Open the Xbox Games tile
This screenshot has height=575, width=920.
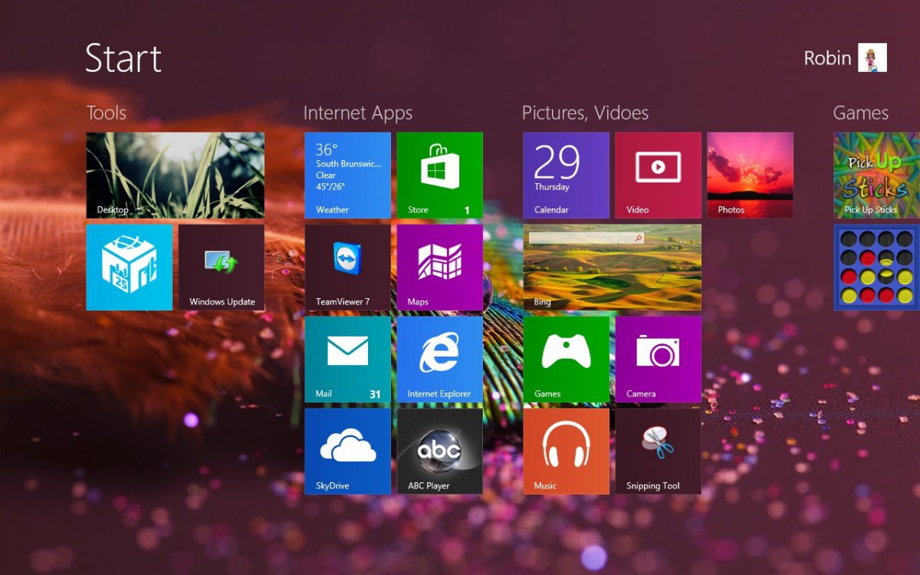[x=566, y=359]
